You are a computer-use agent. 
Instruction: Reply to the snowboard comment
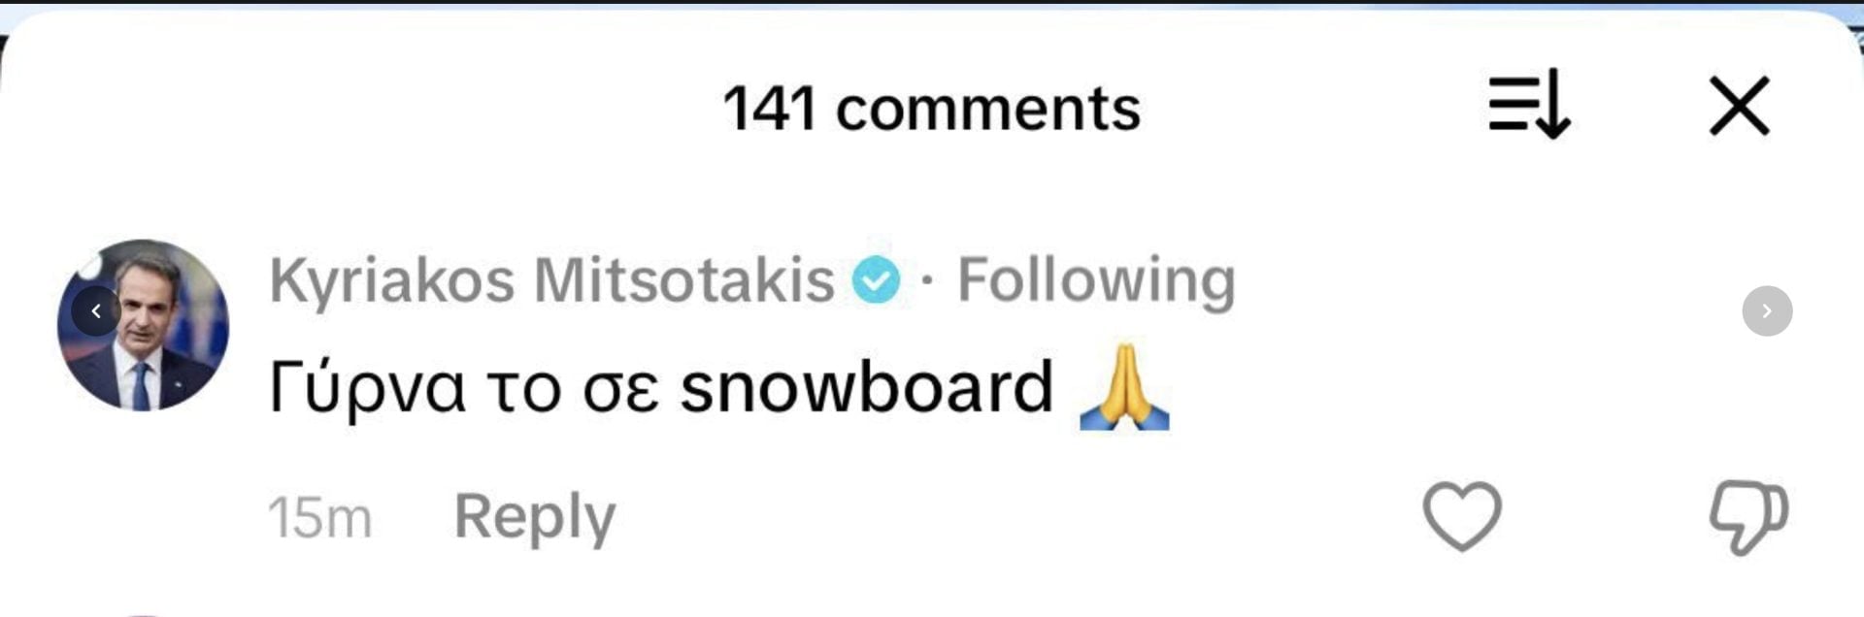pyautogui.click(x=535, y=517)
